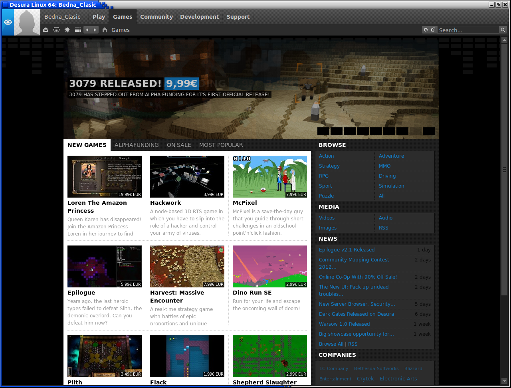Browse the Driving category
Viewport: 511px width, 388px height.
pos(387,176)
